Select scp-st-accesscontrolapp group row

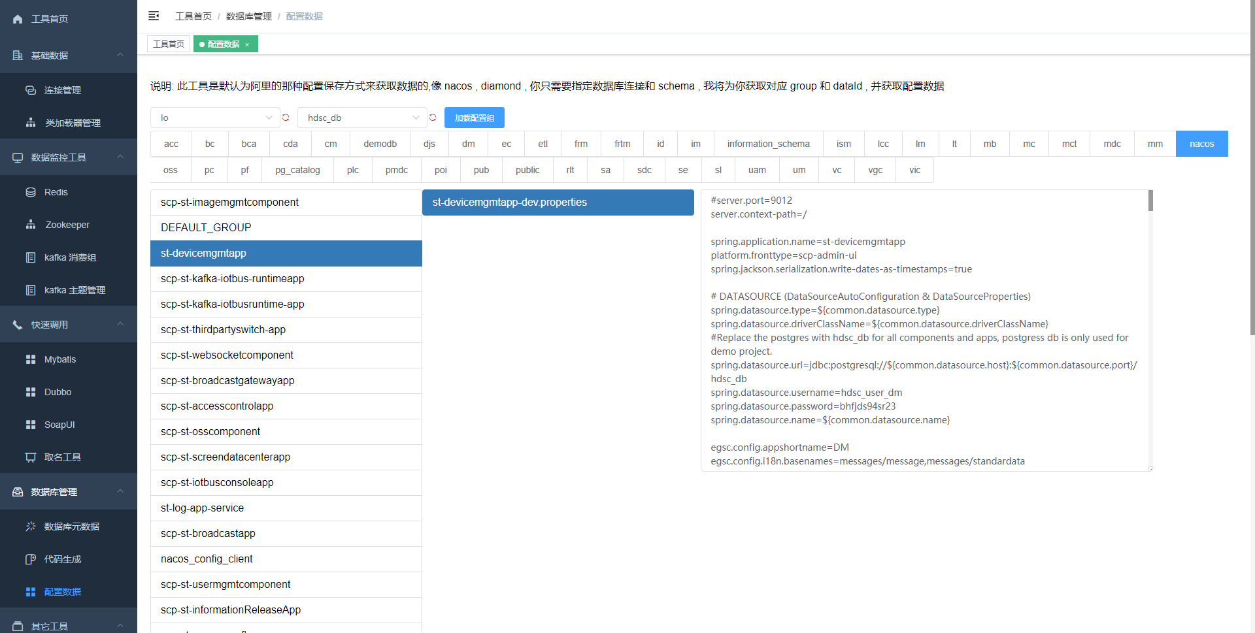coord(286,406)
